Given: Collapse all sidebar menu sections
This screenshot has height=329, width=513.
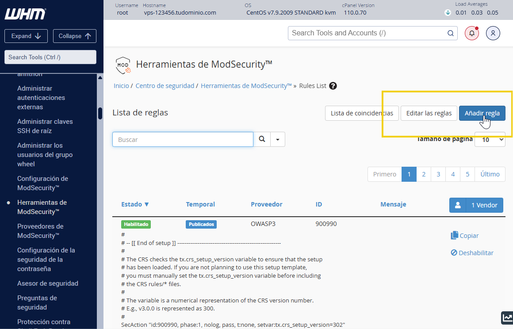Looking at the screenshot, I should [75, 36].
